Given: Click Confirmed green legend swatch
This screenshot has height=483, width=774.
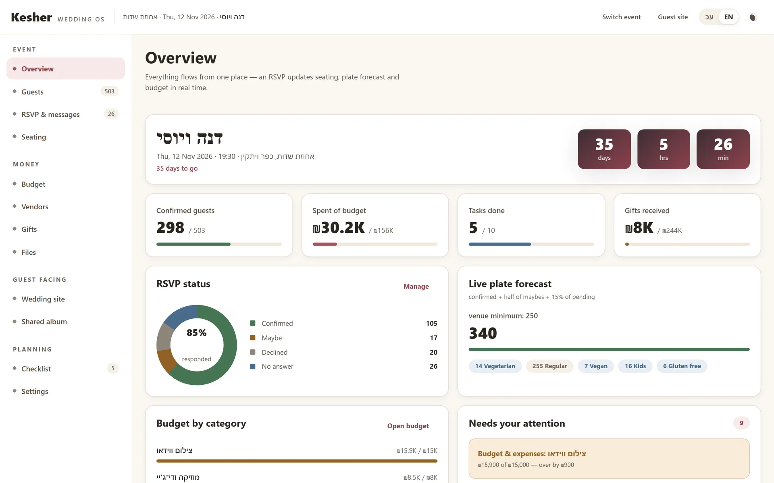Looking at the screenshot, I should point(253,323).
